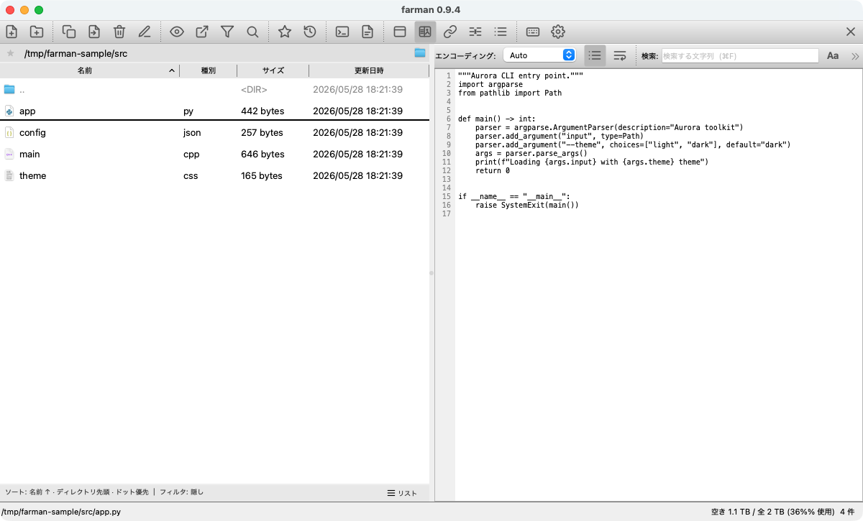Click the X icon at toolbar right
This screenshot has height=521, width=863.
851,32
